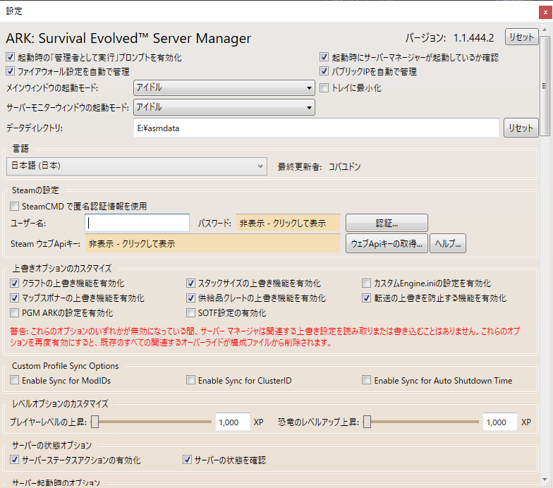553x488 pixels.
Task: Toggle 転送の上書きを防止する機能を有効化 checkbox
Action: click(x=367, y=298)
